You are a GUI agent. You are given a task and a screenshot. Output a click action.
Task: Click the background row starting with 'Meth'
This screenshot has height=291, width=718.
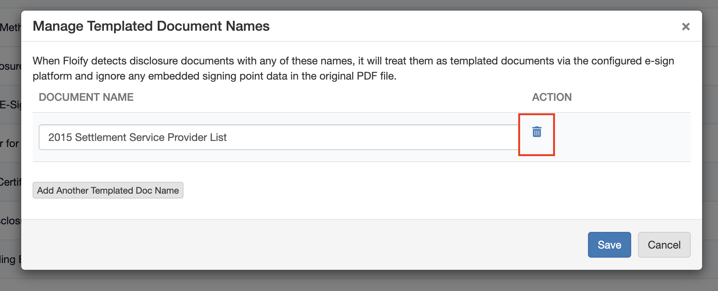tap(10, 28)
